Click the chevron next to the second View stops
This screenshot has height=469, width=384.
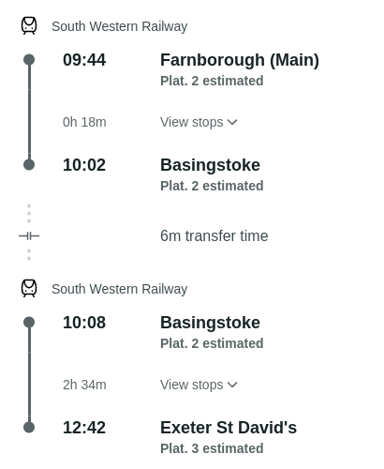(232, 385)
